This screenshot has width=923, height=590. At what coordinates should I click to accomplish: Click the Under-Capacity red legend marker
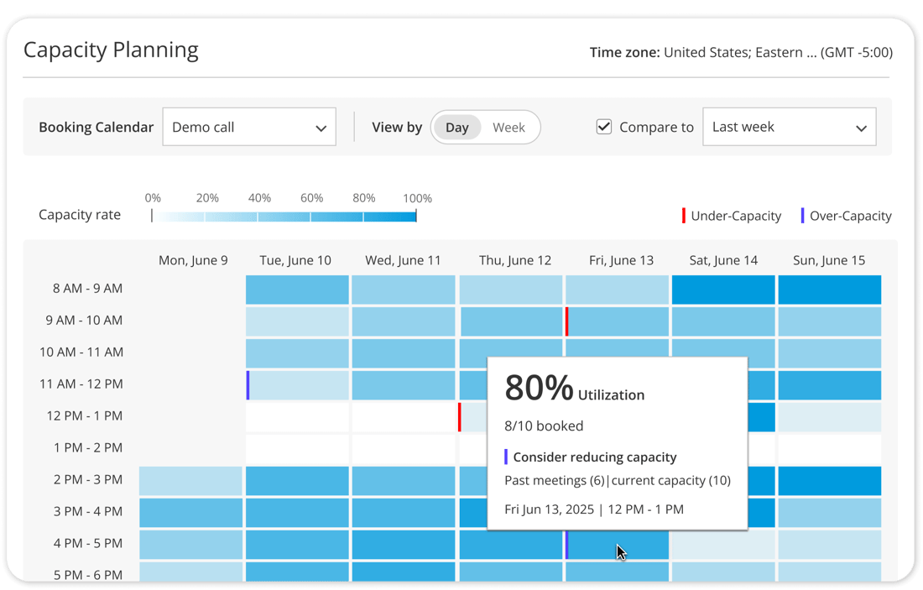pyautogui.click(x=684, y=216)
